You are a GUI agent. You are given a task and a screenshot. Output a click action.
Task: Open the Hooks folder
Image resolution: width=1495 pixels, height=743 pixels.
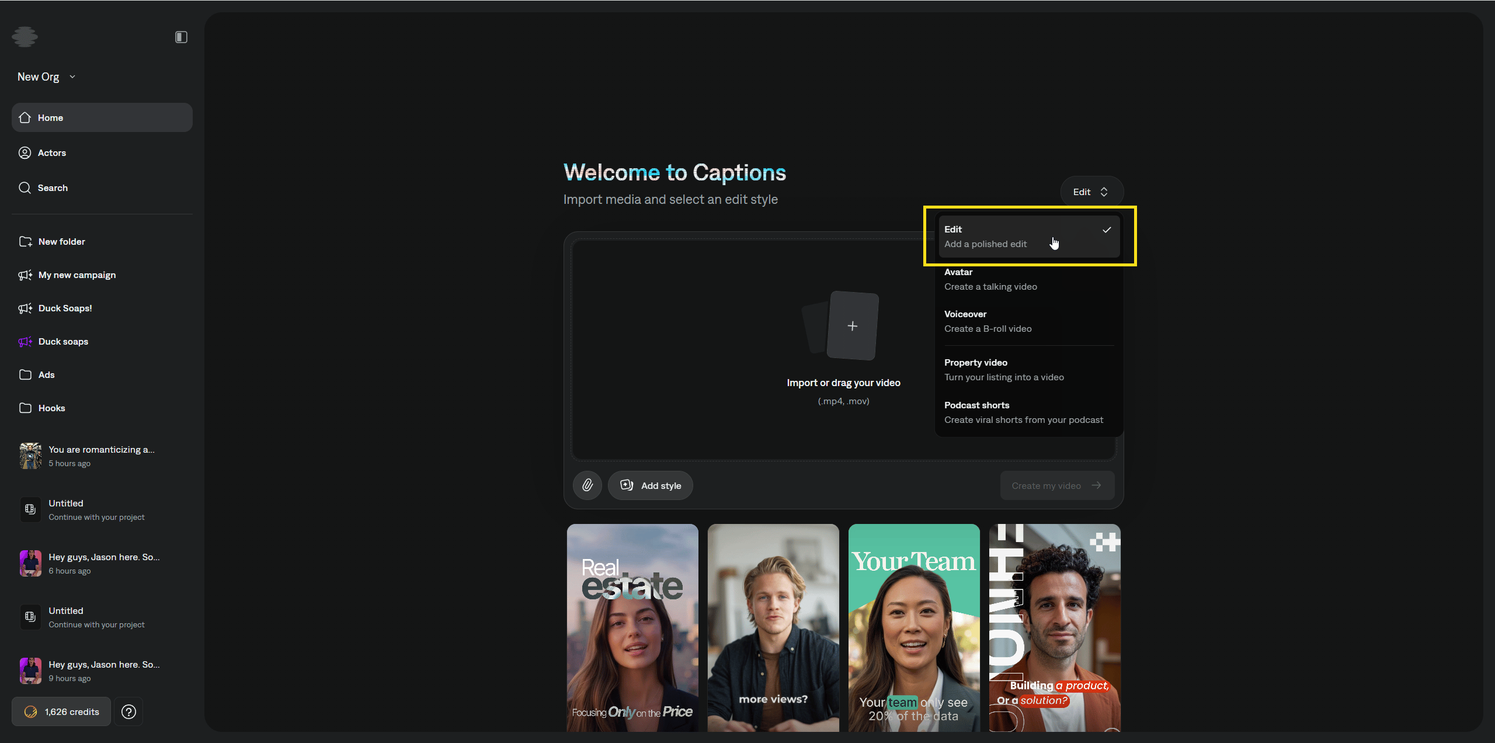pos(102,408)
